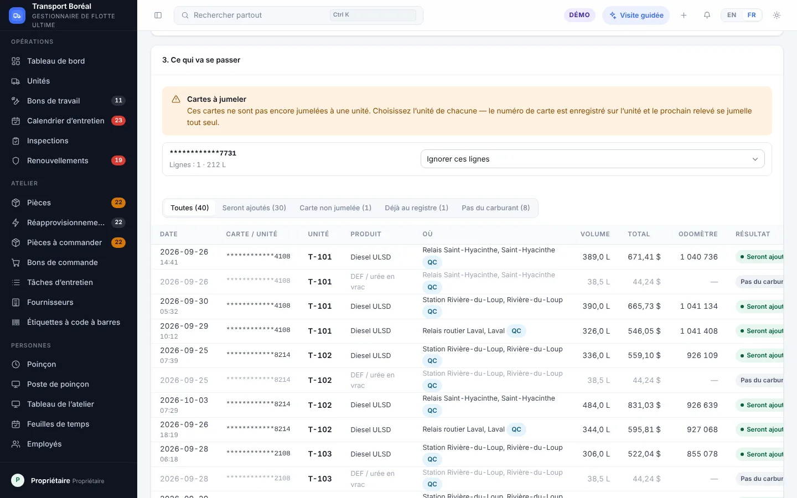Open Employés people icon
Viewport: 797px width, 498px height.
pos(16,444)
